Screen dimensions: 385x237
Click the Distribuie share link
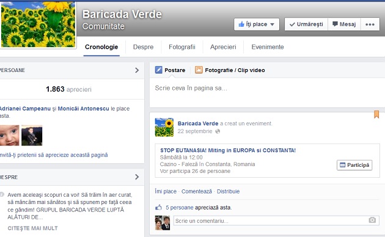(x=228, y=191)
